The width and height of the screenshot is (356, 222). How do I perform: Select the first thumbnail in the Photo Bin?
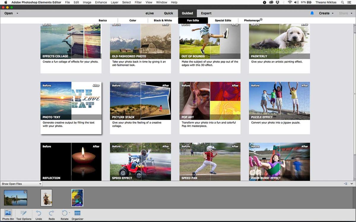point(15,197)
